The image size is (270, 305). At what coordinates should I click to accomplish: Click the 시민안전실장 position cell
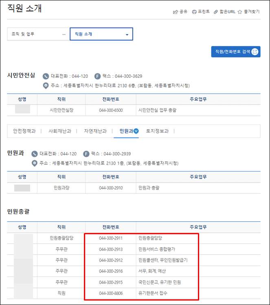[61, 110]
